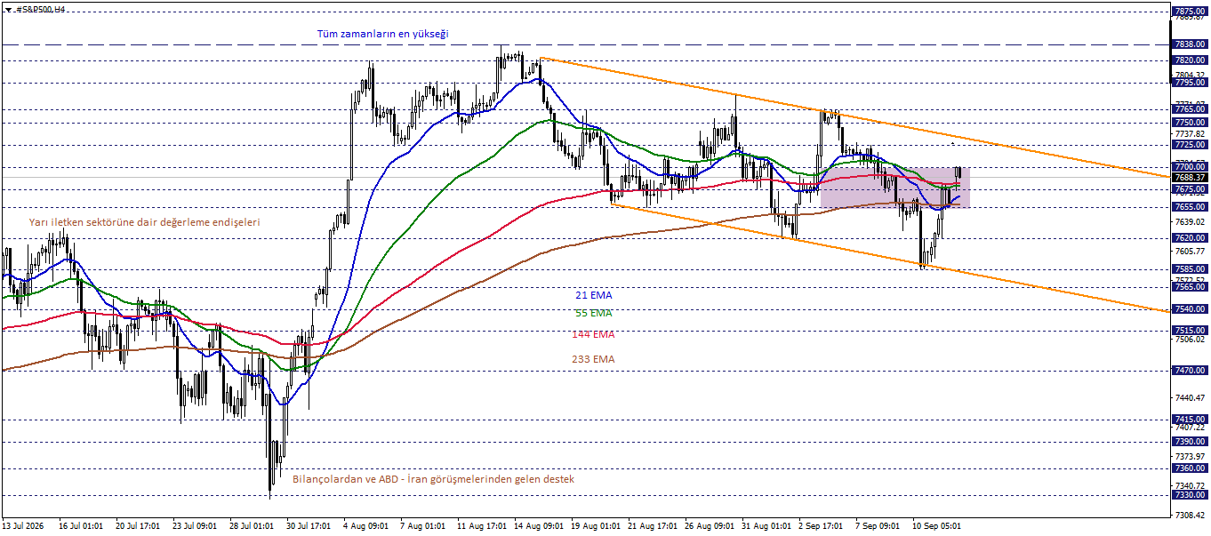1211x536 pixels.
Task: Click the 23 Jul 09:01 time label
Action: click(195, 526)
